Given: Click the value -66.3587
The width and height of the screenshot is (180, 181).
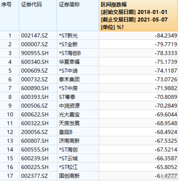Looking at the screenshot, I should click(166, 158).
